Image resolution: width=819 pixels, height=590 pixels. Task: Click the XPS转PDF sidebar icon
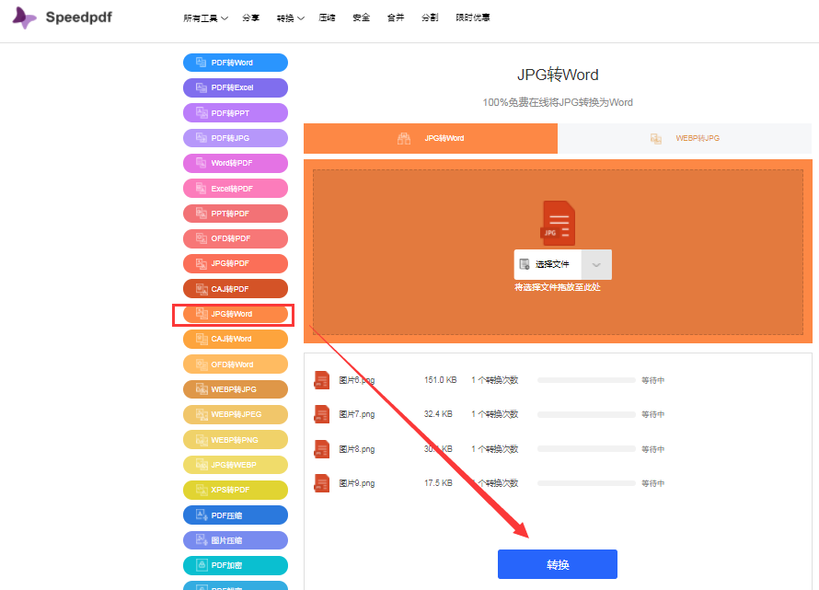tap(202, 490)
